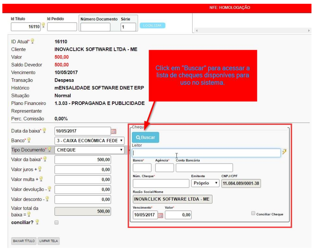Enable the conciliar? checkbox
Screen dimensions: 320x250
(57, 223)
